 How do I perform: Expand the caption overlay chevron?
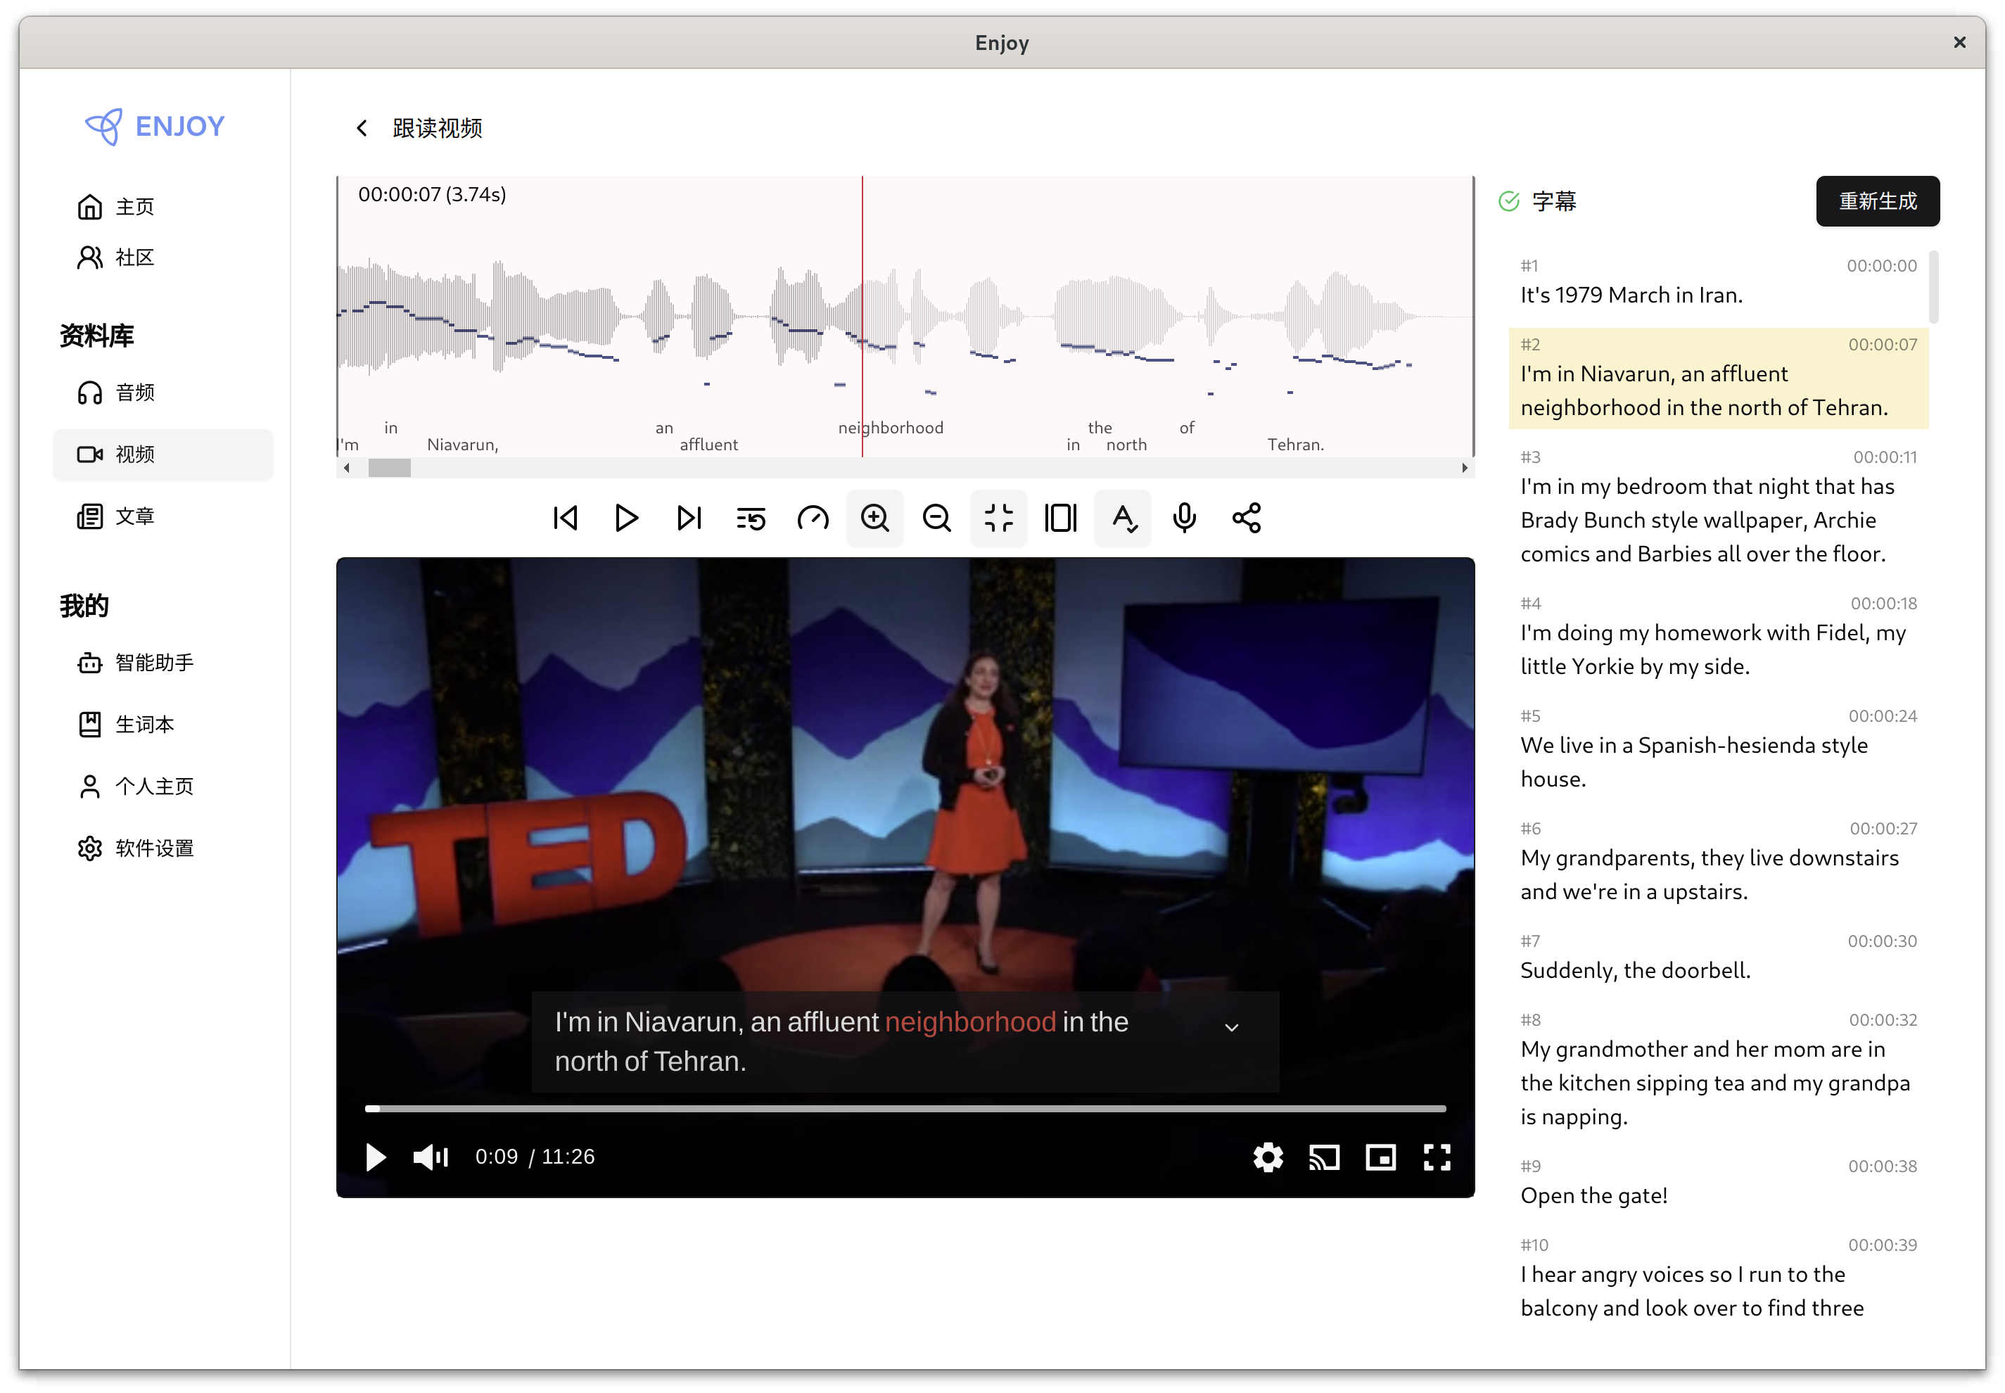(x=1232, y=1027)
